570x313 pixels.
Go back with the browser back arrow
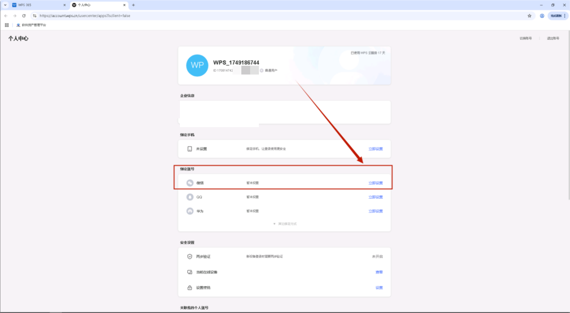click(x=6, y=16)
